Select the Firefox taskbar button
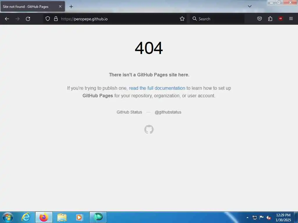This screenshot has height=223, width=298. point(44,217)
